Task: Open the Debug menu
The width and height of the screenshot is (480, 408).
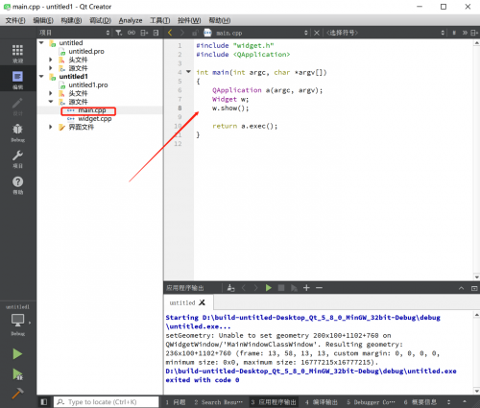Action: 100,20
